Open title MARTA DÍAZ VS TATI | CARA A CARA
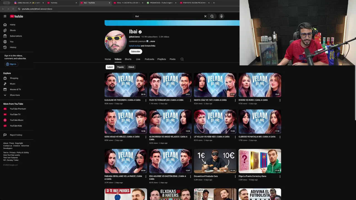The height and width of the screenshot is (200, 356). click(x=210, y=100)
